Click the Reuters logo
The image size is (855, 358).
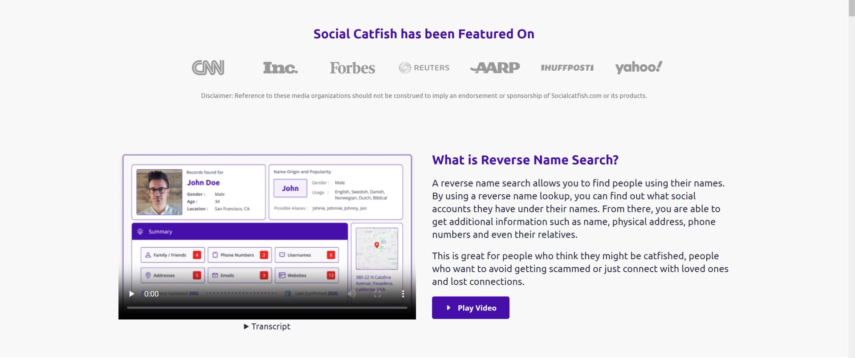[424, 68]
